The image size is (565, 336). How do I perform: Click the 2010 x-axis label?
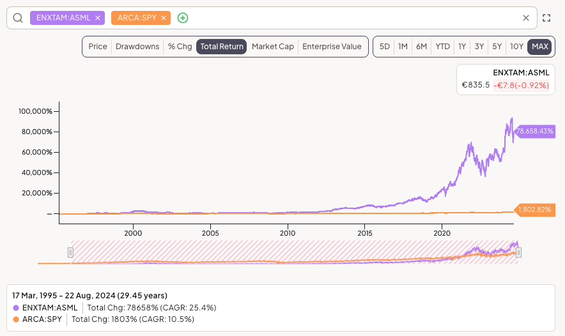point(288,233)
